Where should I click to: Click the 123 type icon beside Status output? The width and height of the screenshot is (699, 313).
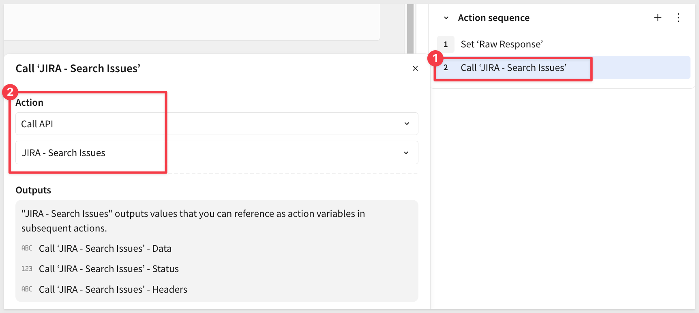click(27, 269)
